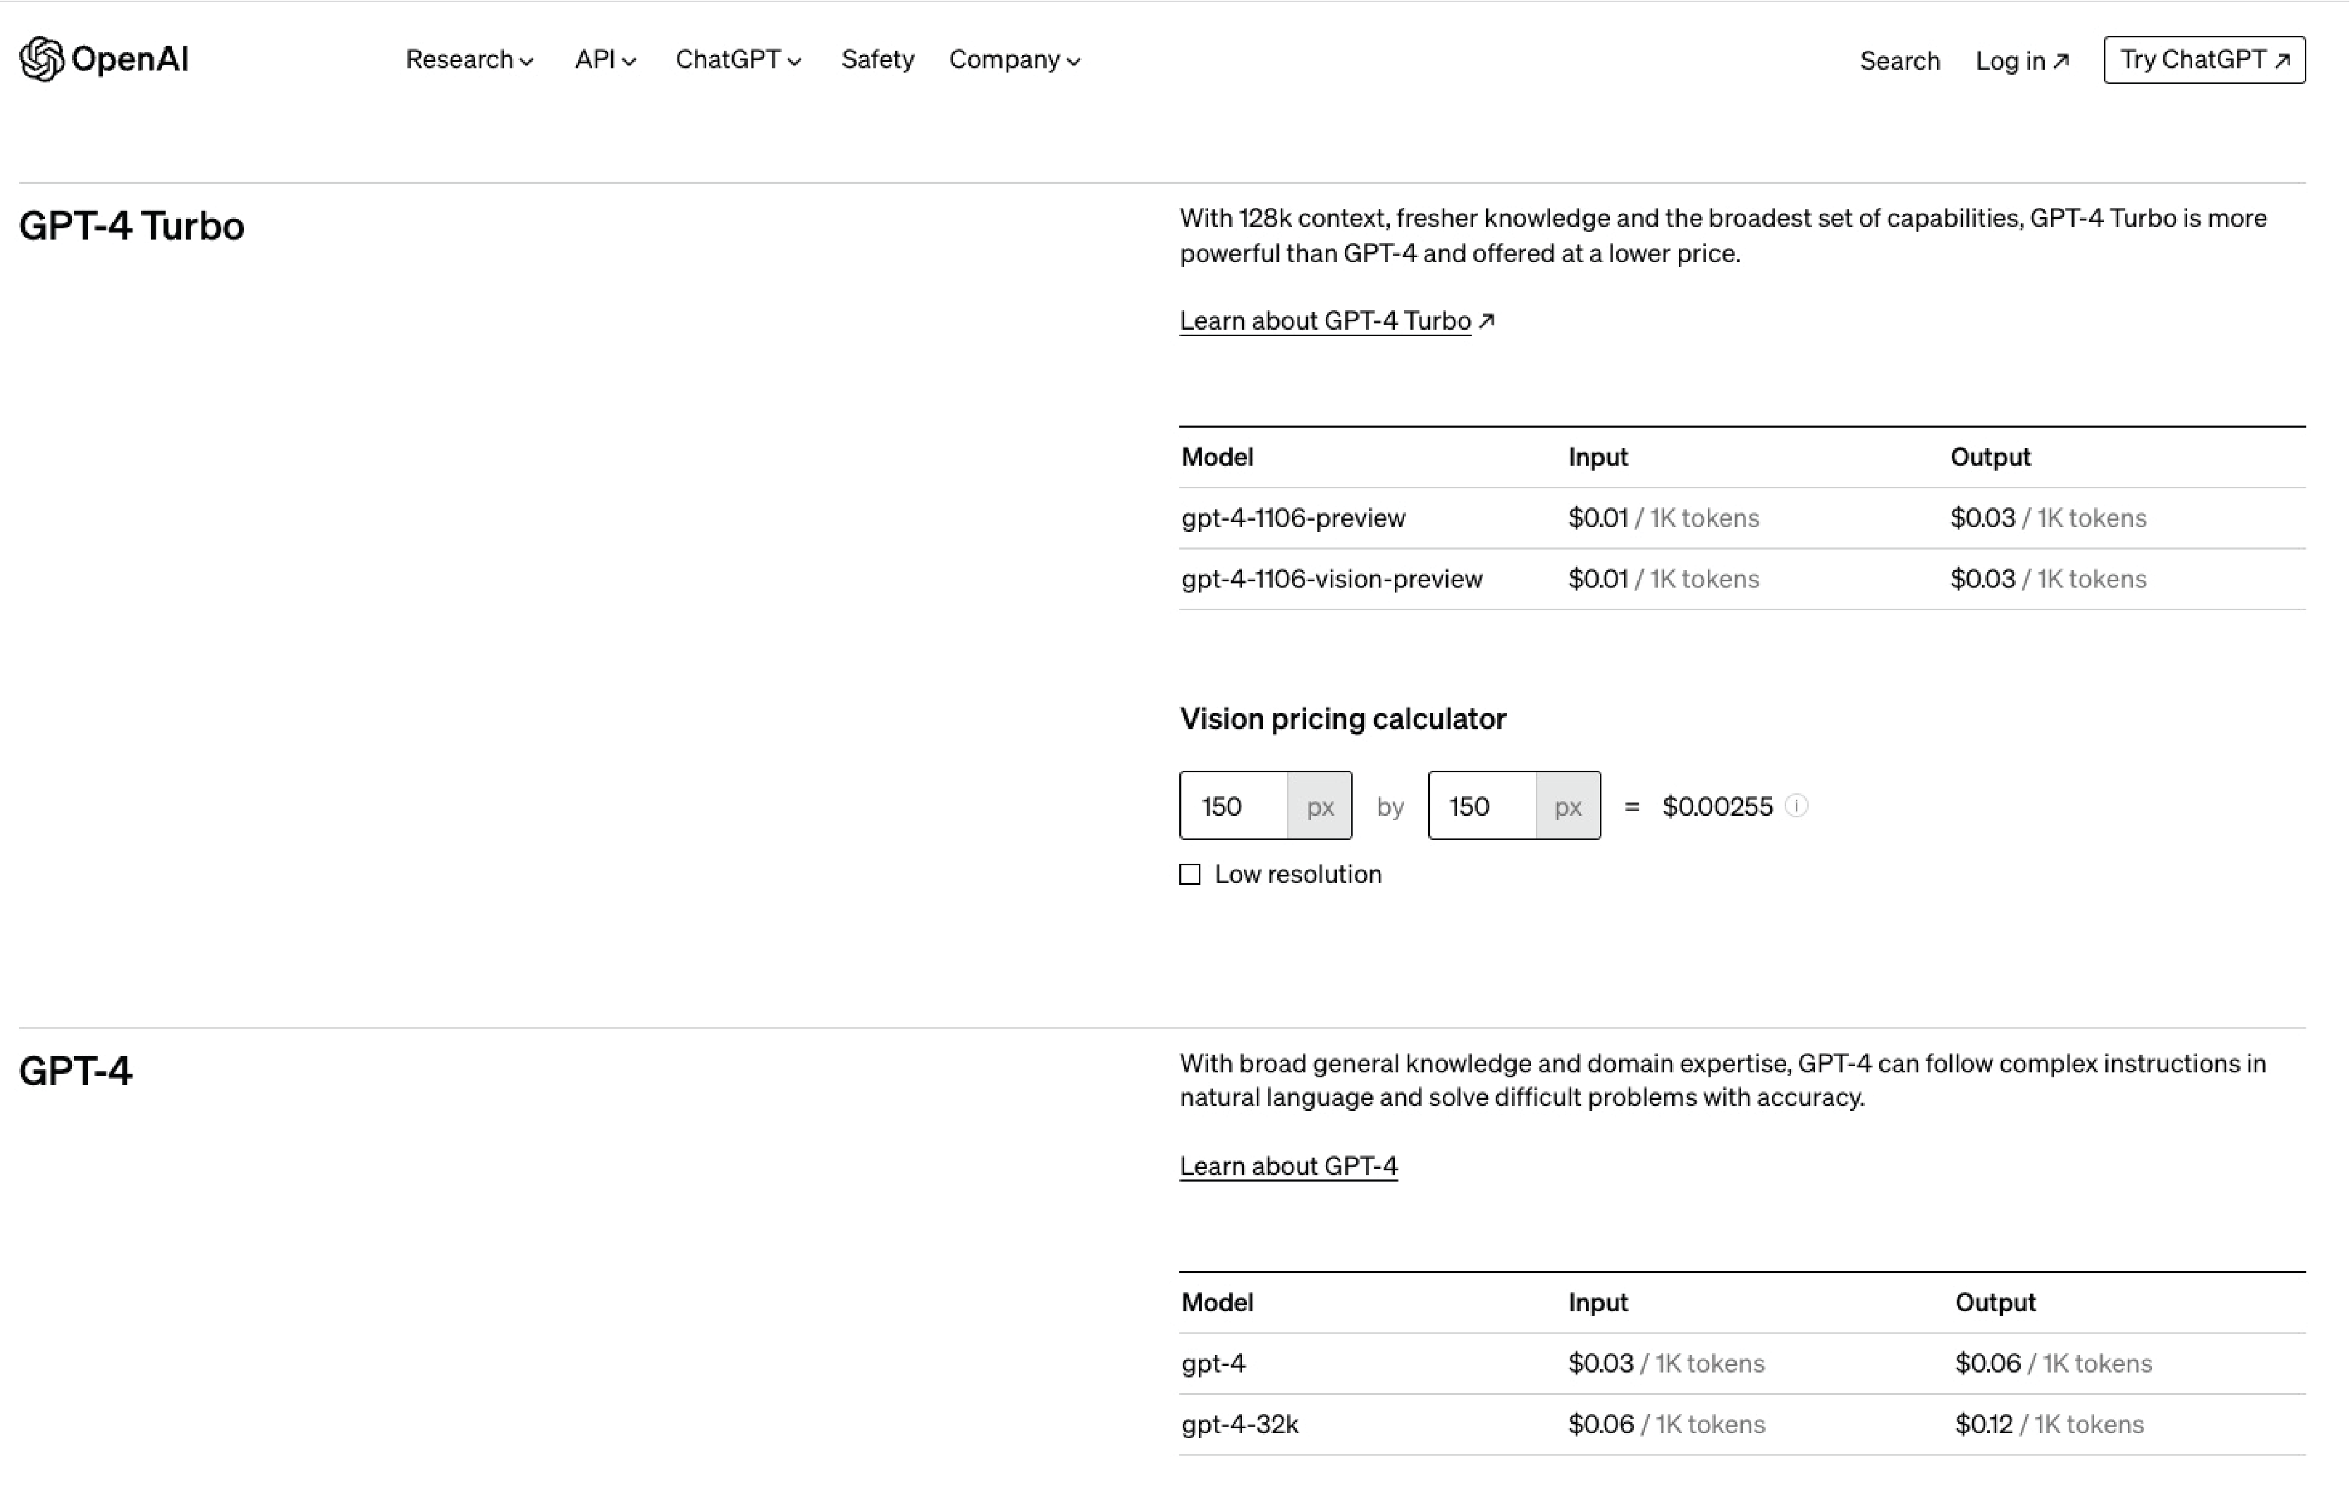Select the px unit label on the width field
Screen dimensions: 2350x1493
pos(1319,806)
